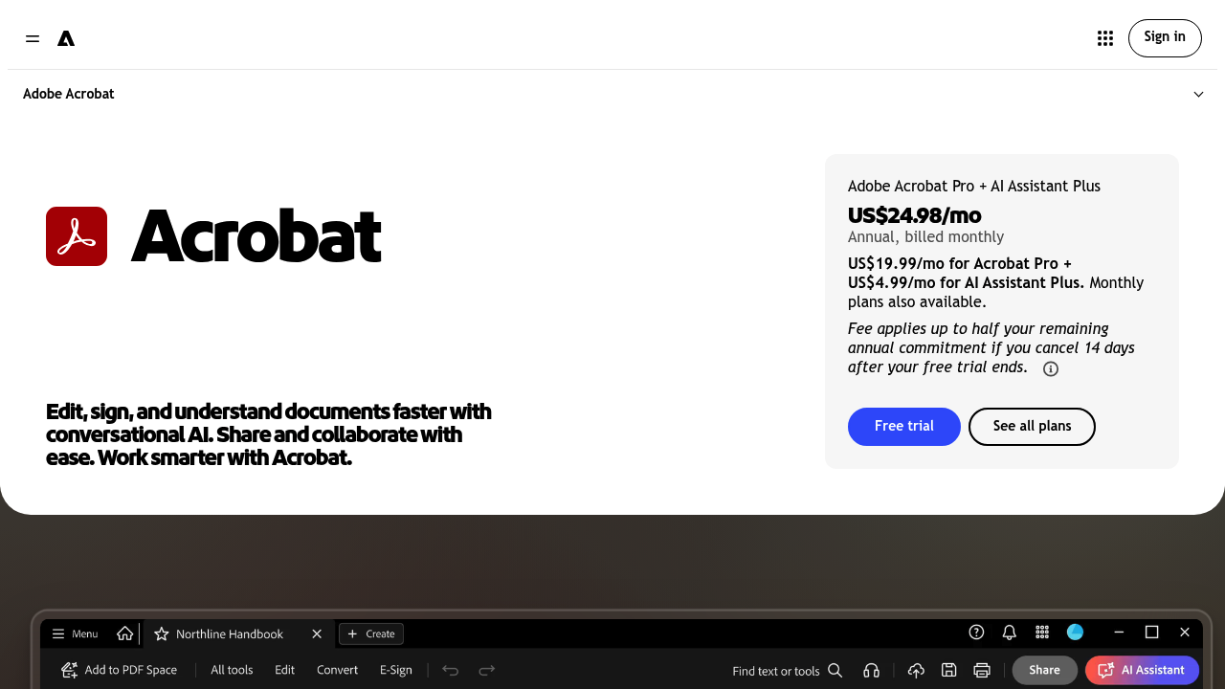The image size is (1225, 689).
Task: Select Convert in the Acrobat toolbar
Action: [337, 670]
